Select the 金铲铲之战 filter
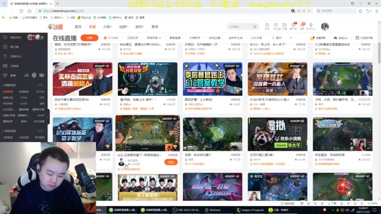381x214 pixels. click(x=236, y=38)
